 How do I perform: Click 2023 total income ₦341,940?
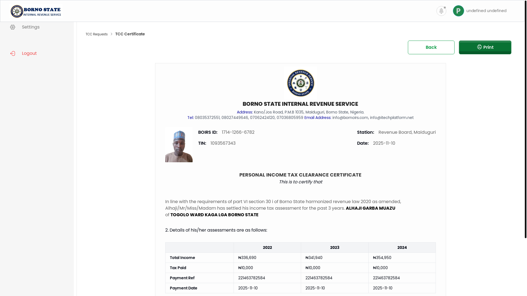pos(314,258)
